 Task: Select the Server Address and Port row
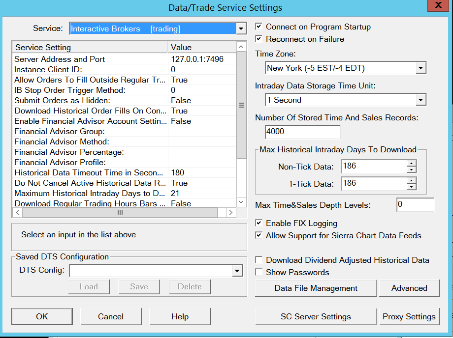click(124, 59)
